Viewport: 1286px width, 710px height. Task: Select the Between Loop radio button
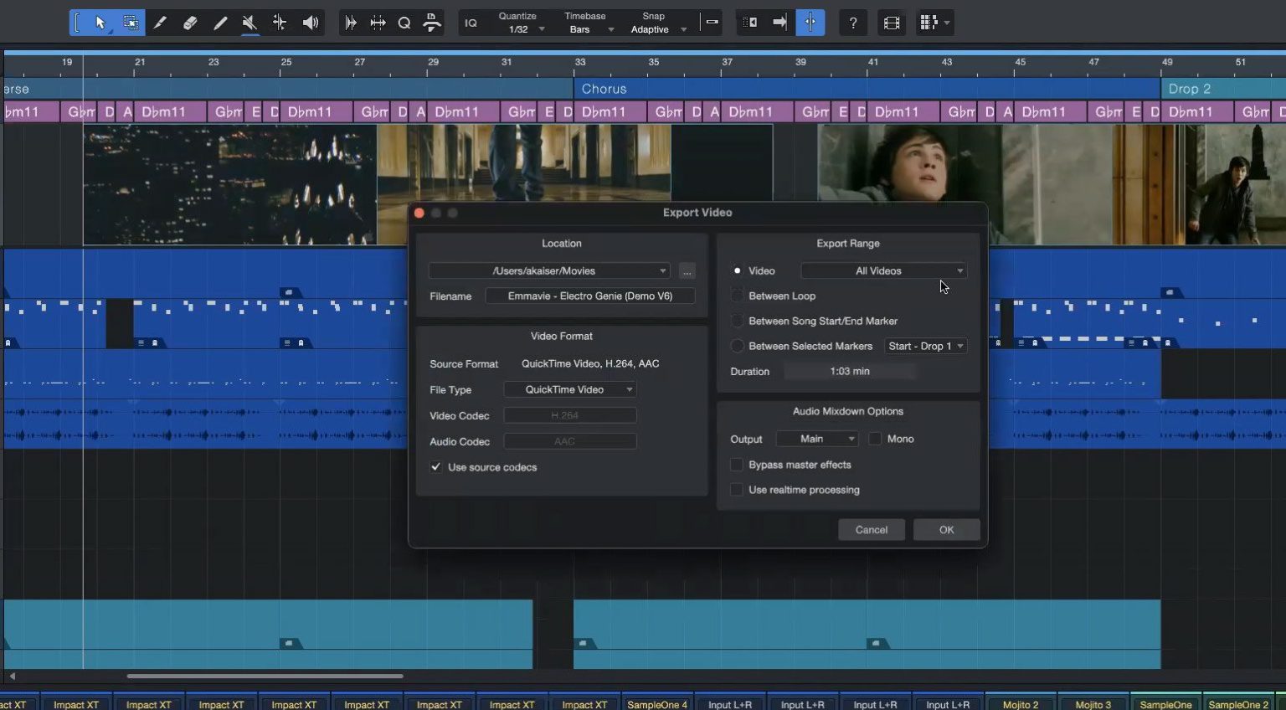click(x=737, y=295)
